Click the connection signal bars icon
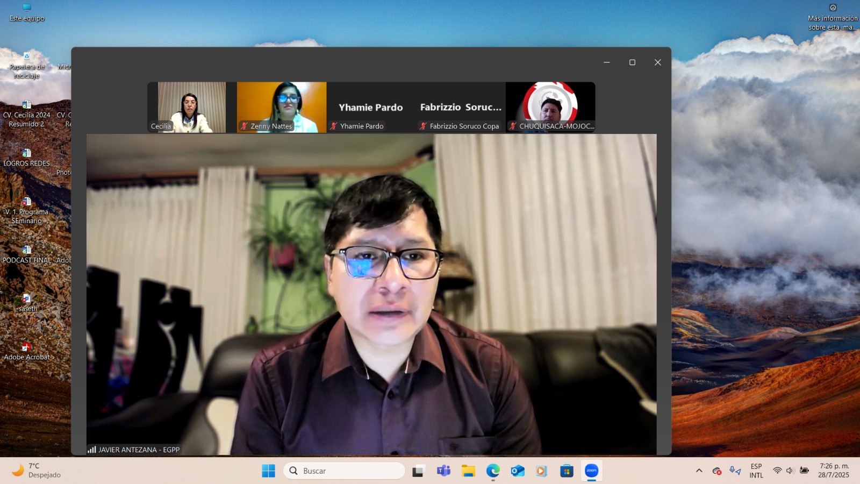860x484 pixels. 91,450
